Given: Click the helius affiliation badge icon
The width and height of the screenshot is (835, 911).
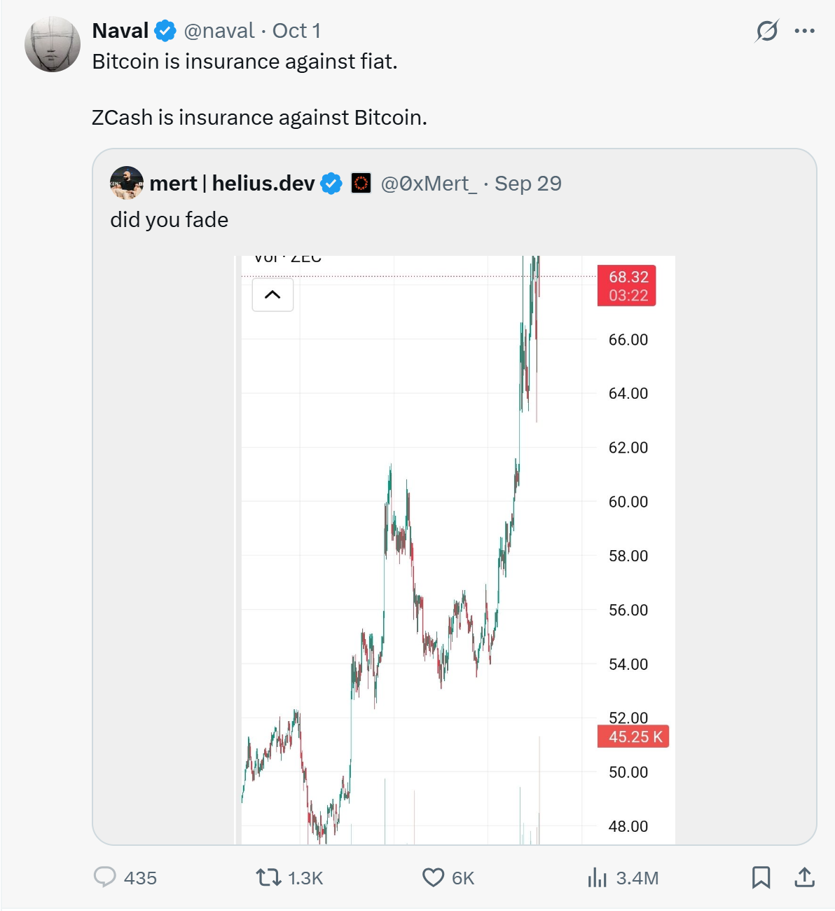Looking at the screenshot, I should [361, 184].
